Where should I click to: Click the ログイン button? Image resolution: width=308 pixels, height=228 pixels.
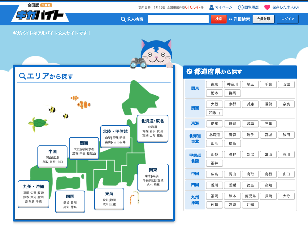pos(288,19)
